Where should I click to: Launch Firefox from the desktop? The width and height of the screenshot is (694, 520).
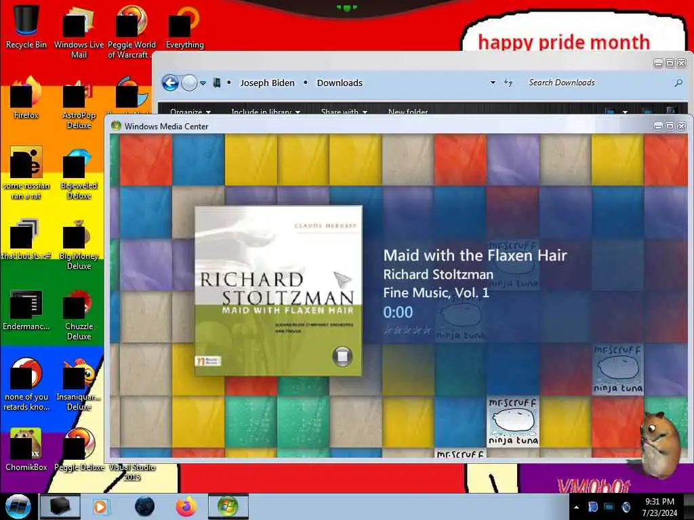tap(26, 97)
